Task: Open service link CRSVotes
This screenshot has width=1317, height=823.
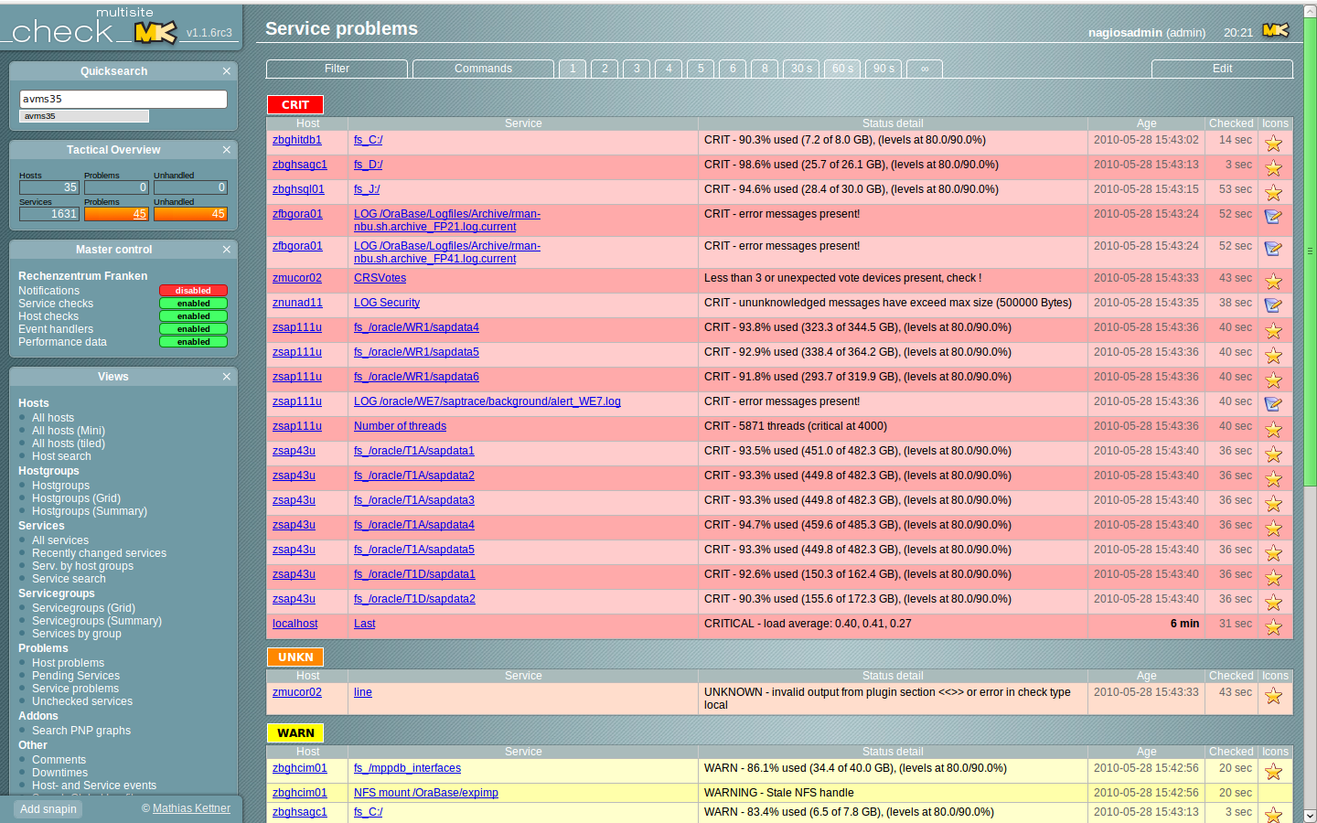Action: click(x=380, y=278)
